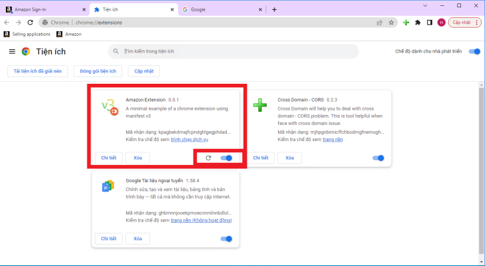Open the side panel icon
The image size is (485, 266).
click(430, 23)
